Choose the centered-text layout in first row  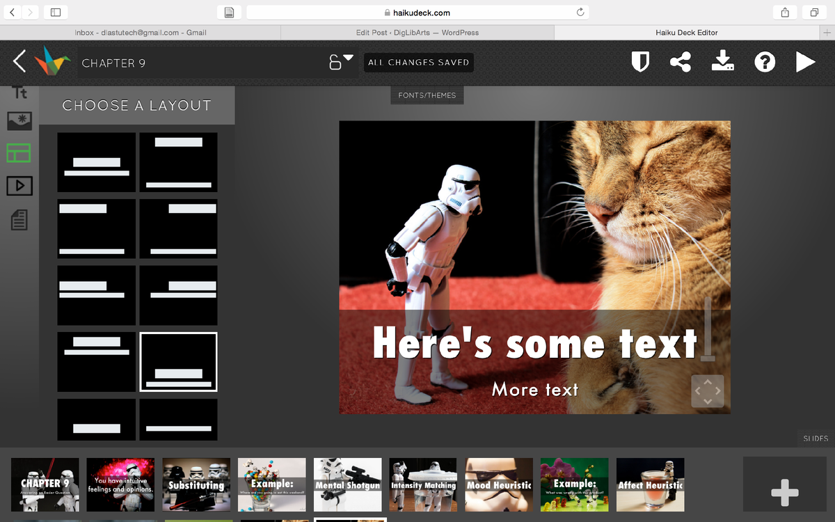coord(97,162)
